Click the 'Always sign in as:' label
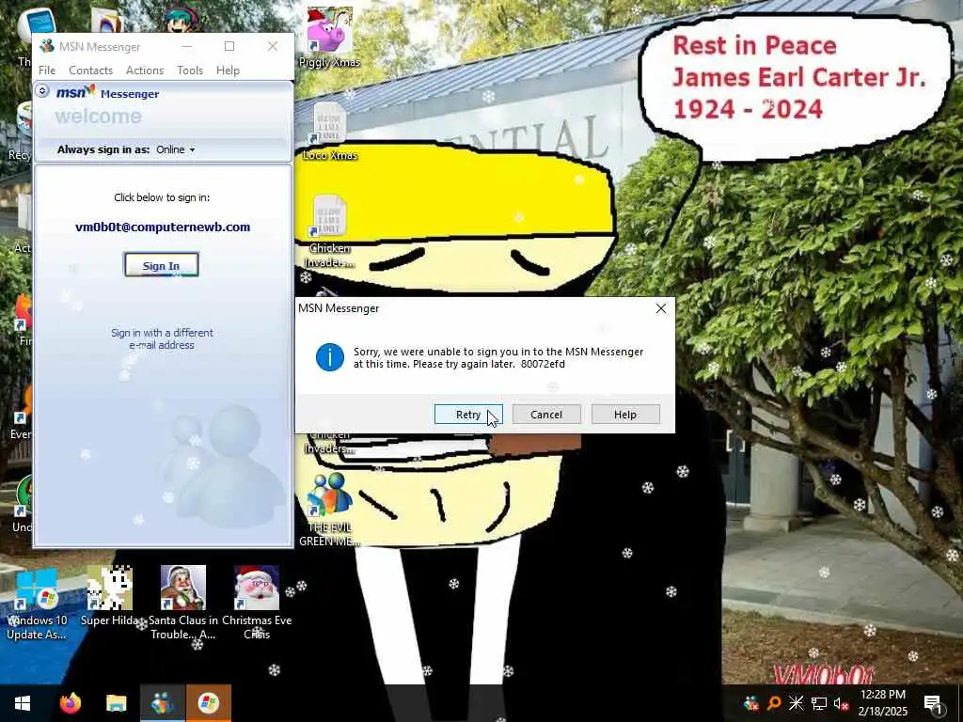 tap(103, 149)
